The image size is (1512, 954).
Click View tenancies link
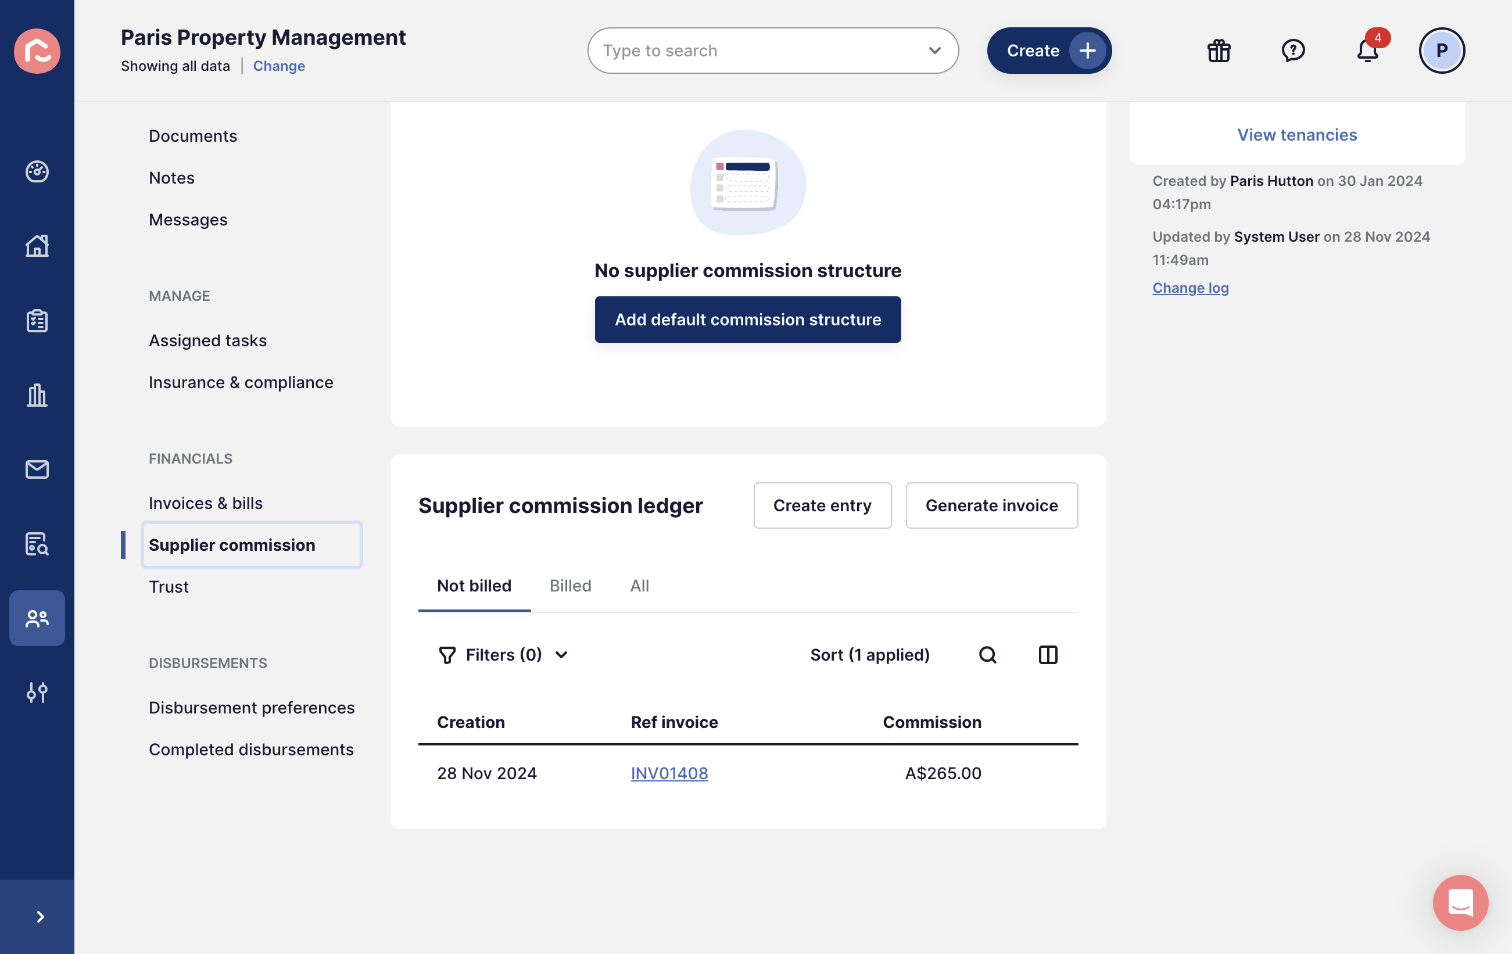1297,135
